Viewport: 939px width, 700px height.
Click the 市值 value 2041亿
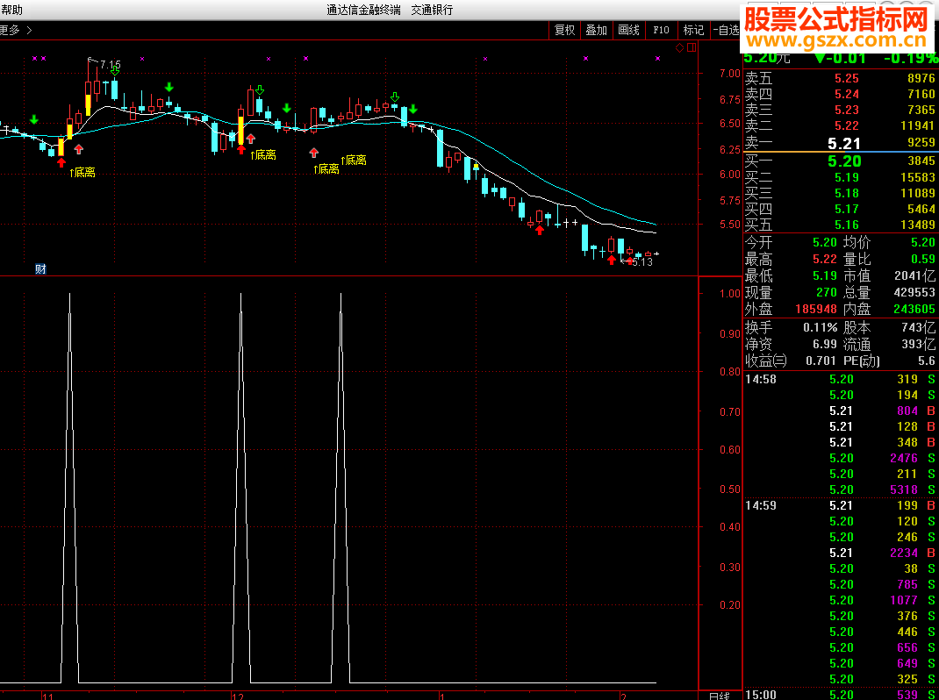point(915,275)
